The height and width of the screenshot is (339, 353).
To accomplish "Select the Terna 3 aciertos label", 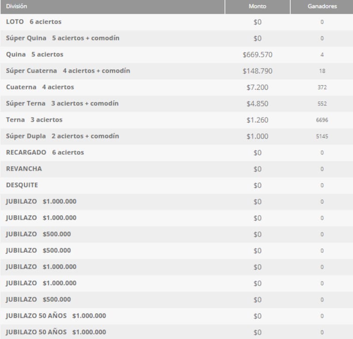I will tap(34, 120).
